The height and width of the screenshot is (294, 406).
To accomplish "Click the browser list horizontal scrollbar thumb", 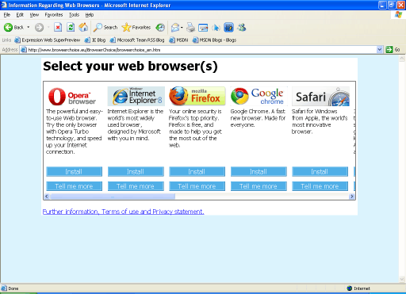I will click(x=113, y=197).
